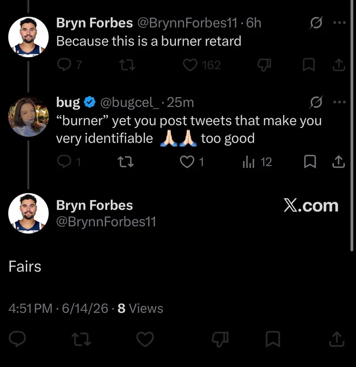
Task: Click the vertical scrollbar on right edge
Action: pos(352,125)
